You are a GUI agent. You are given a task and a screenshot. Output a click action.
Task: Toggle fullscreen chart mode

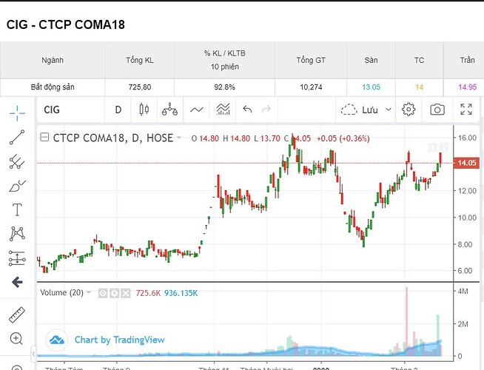coord(465,110)
